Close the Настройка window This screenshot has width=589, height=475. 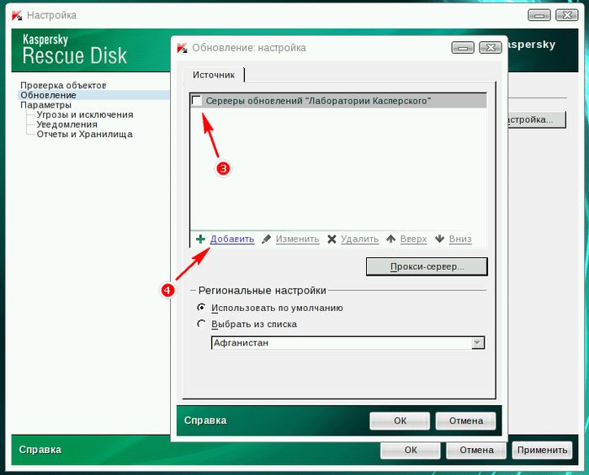567,15
